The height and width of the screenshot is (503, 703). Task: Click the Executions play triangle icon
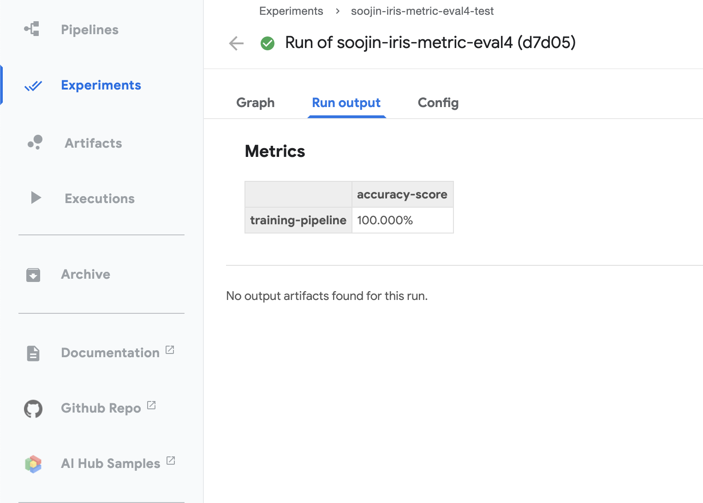[x=36, y=198]
